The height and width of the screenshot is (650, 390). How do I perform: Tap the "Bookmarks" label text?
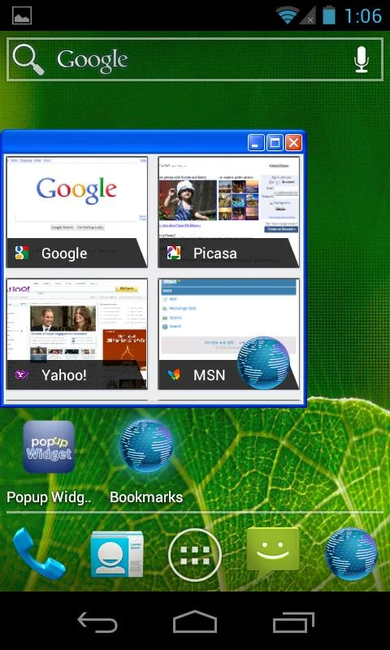click(x=146, y=496)
